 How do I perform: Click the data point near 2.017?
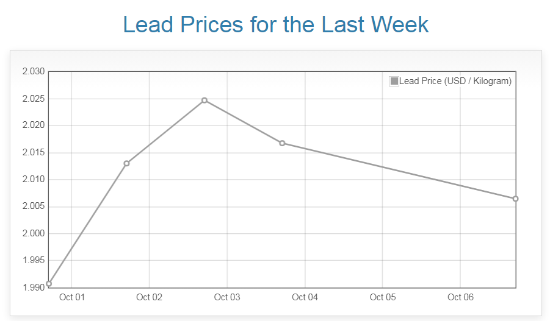coord(282,143)
